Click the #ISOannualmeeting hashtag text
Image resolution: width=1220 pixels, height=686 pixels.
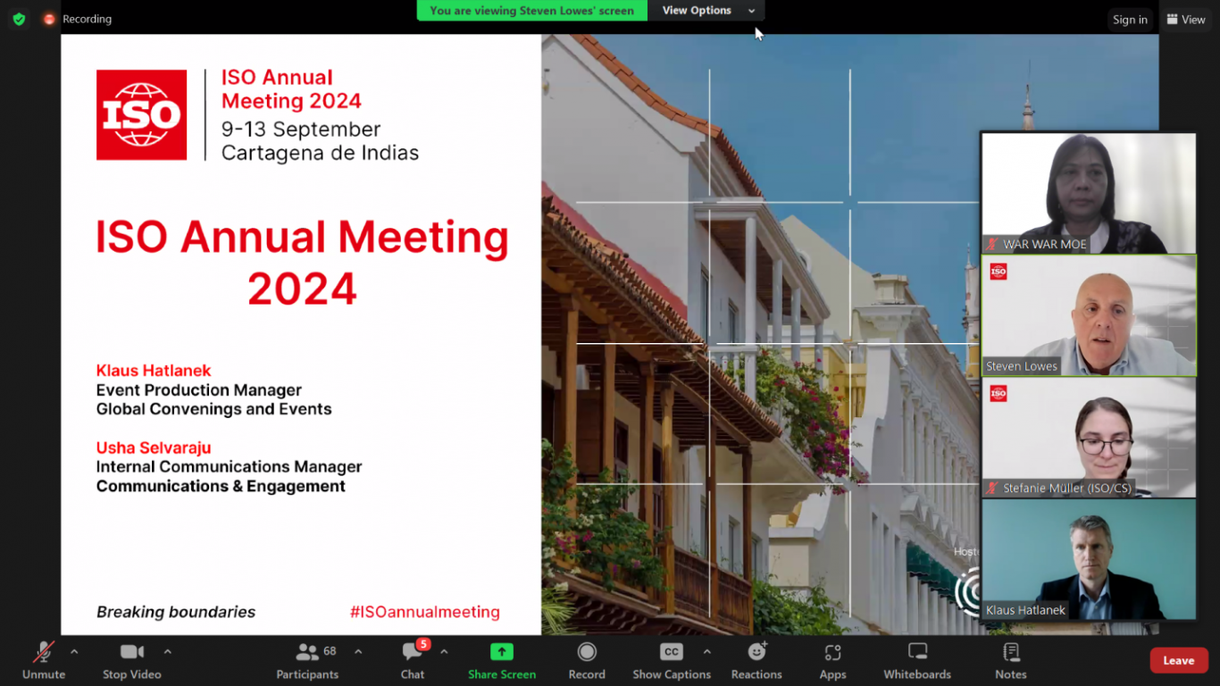pos(425,612)
